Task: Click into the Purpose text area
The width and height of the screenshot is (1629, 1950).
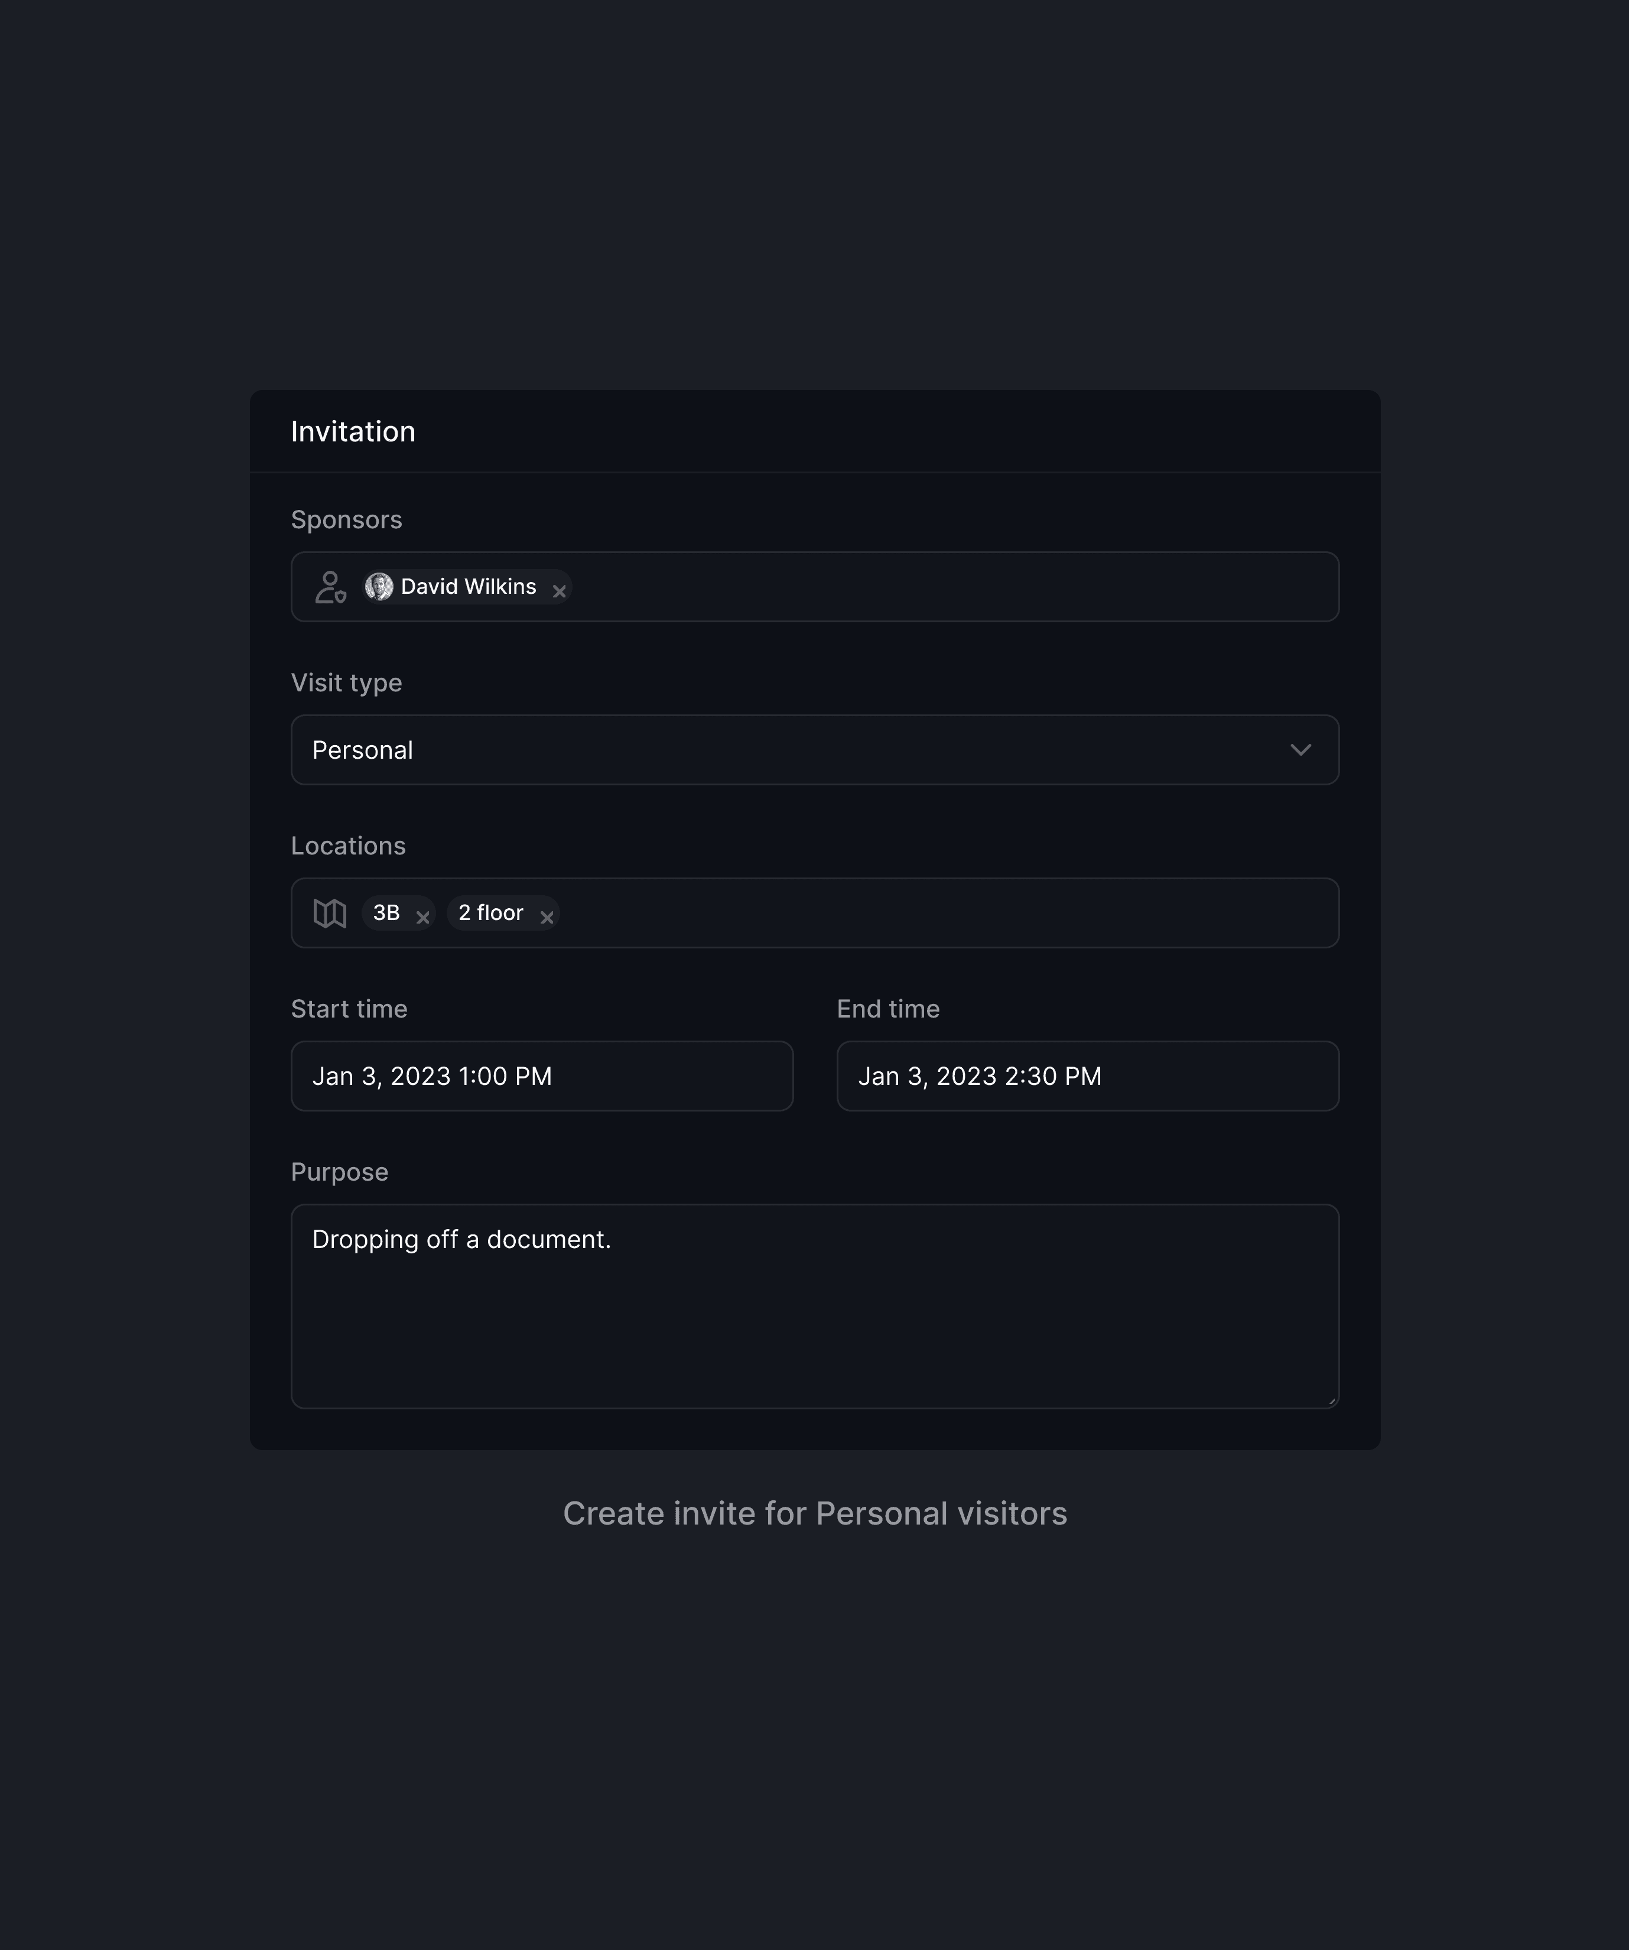Action: coord(814,1318)
